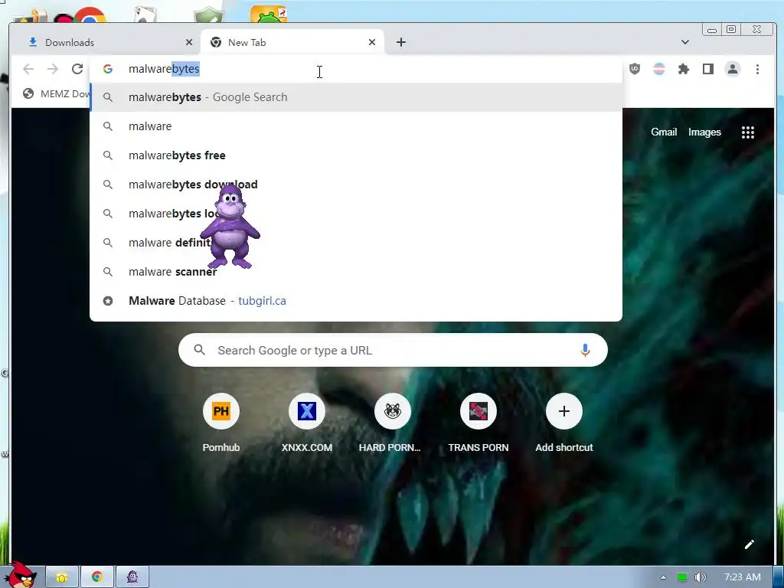The height and width of the screenshot is (588, 784).
Task: Click the forward navigation arrow
Action: click(53, 69)
